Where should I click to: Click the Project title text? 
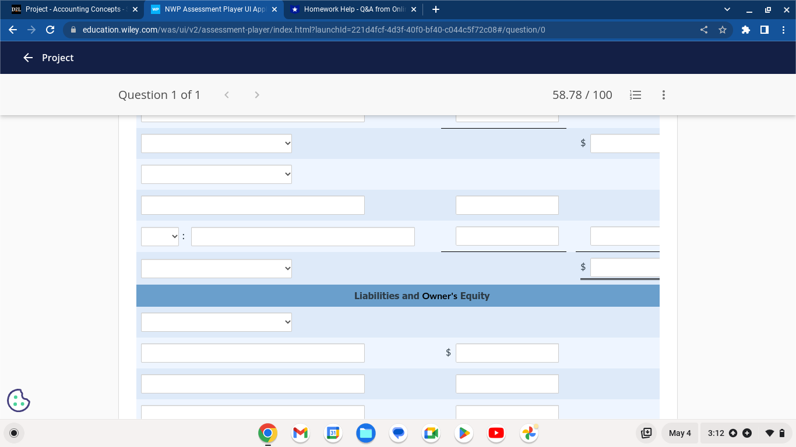point(58,58)
